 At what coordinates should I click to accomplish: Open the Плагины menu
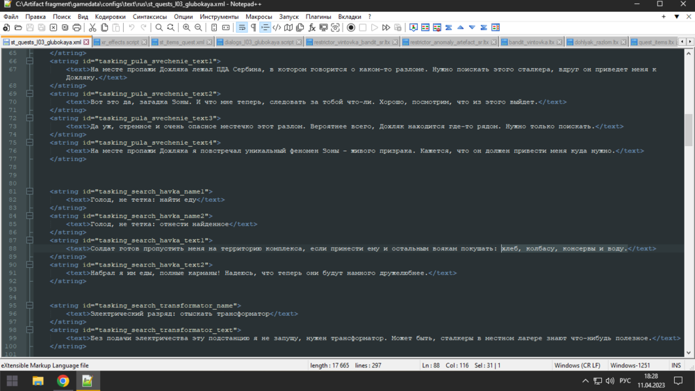pyautogui.click(x=318, y=17)
